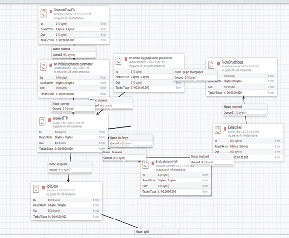Image resolution: width=289 pixels, height=238 pixels.
Task: Click the InvokeHTTP processor icon
Action: coord(44,121)
